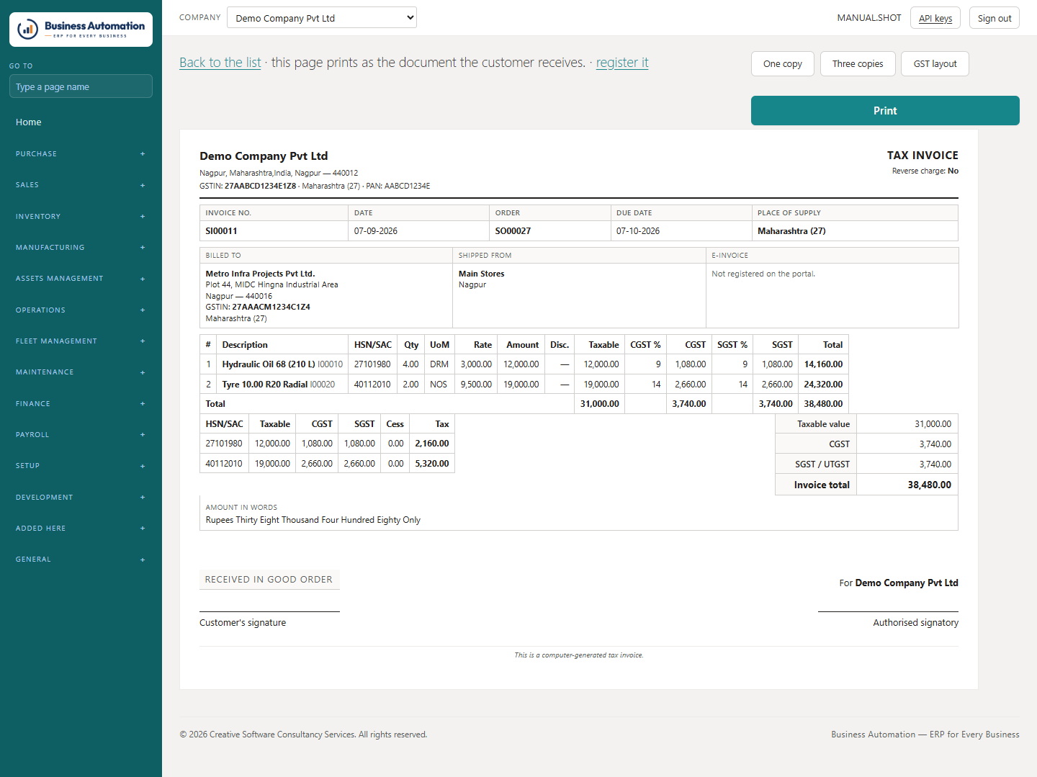Click HSN 40112010 in the summary table
Viewport: 1037px width, 777px height.
coord(224,464)
